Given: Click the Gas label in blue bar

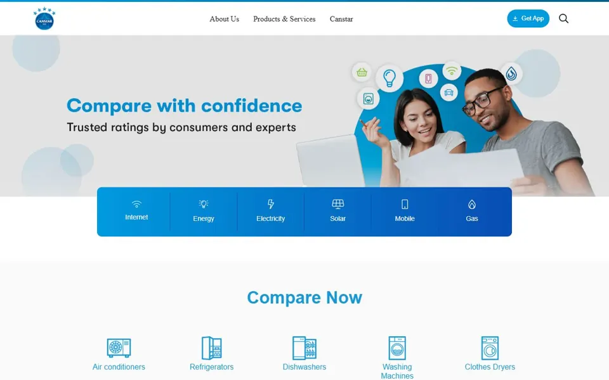Looking at the screenshot, I should (472, 218).
